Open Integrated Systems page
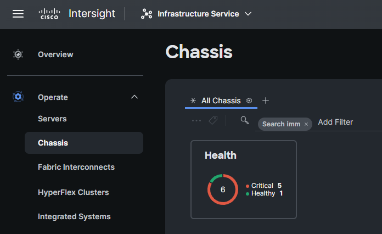382x234 pixels. (x=74, y=216)
